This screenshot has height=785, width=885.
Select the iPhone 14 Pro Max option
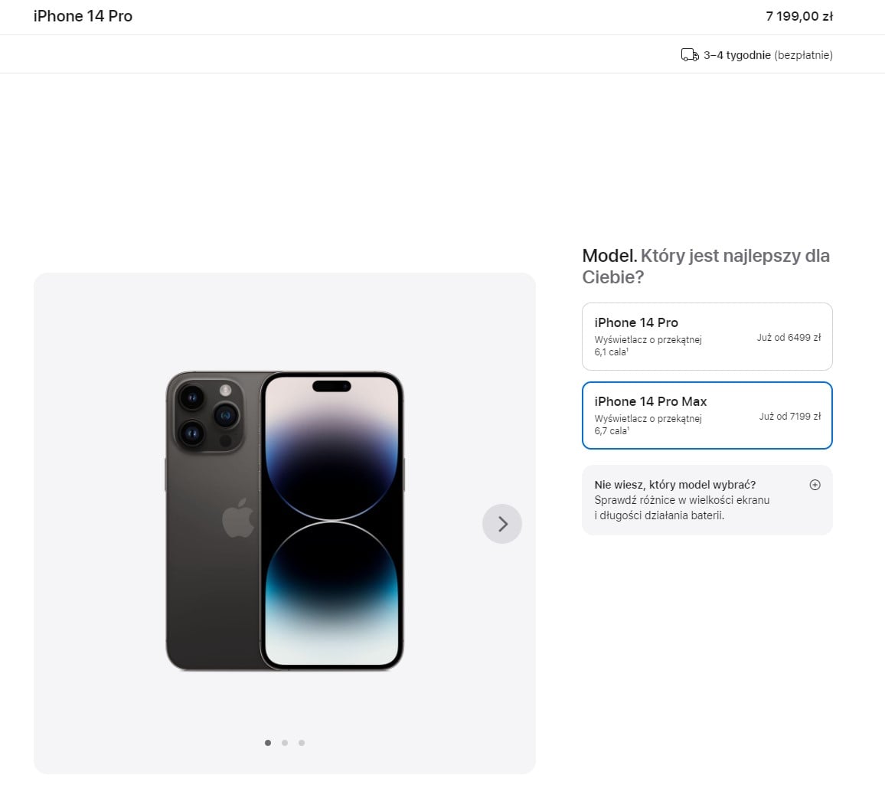click(x=707, y=416)
